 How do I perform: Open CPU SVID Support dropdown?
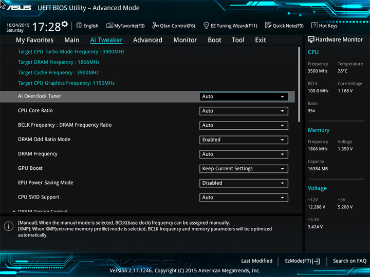click(x=244, y=197)
